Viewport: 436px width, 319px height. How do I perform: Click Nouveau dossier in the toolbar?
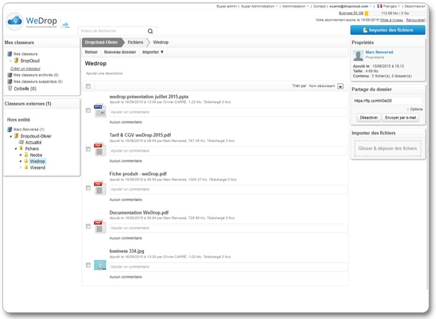click(120, 52)
